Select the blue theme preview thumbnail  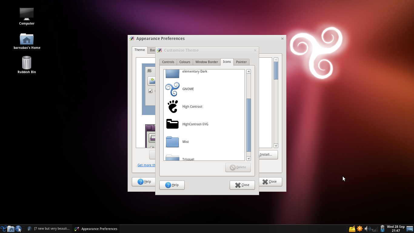149,89
